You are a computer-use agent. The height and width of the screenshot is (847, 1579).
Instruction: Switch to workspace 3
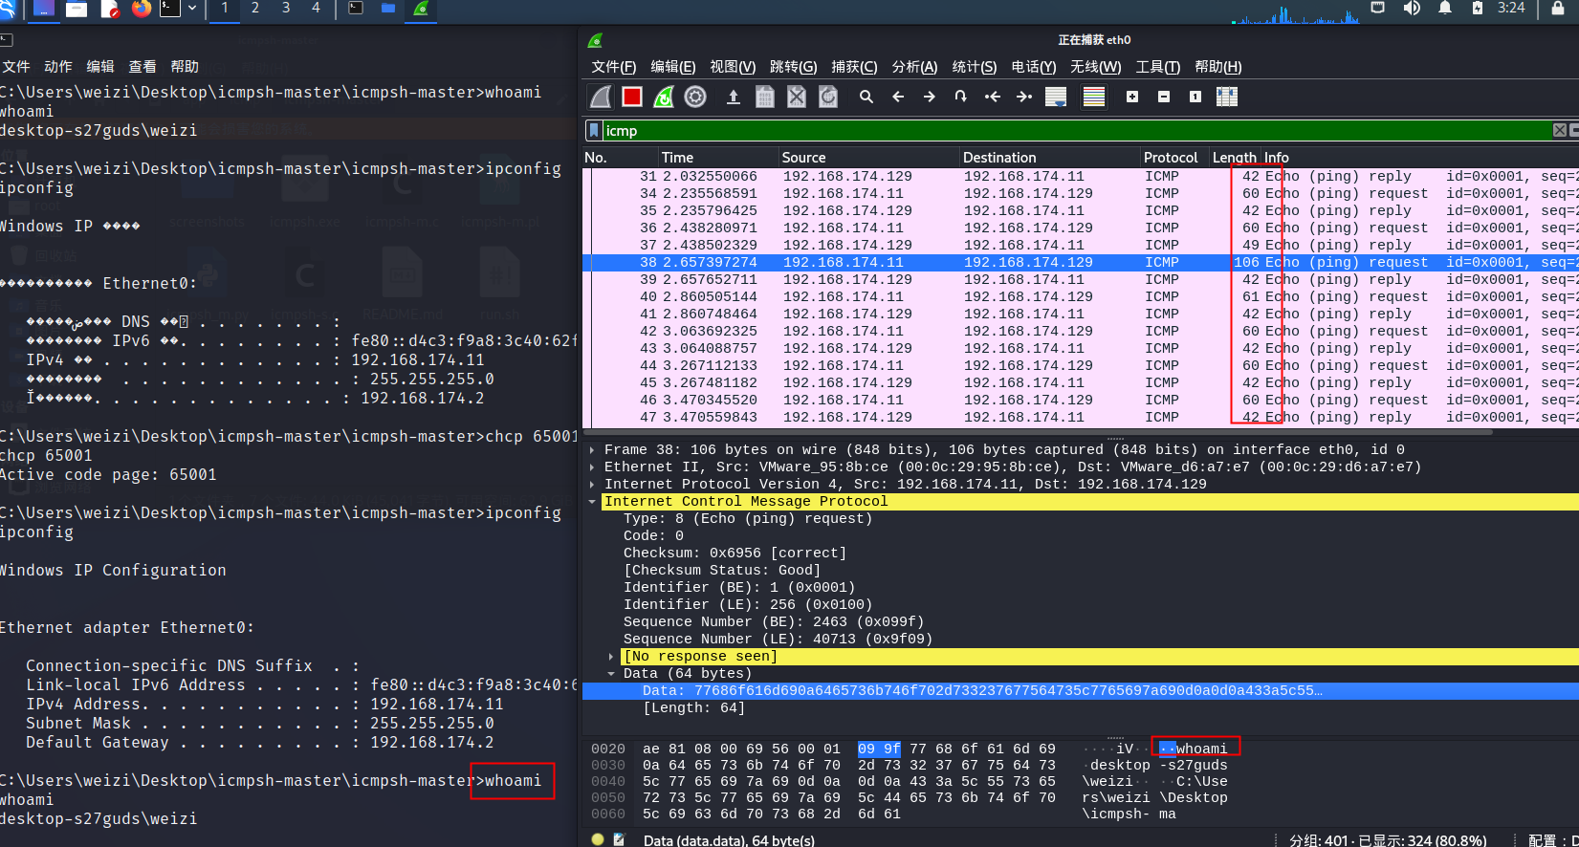(x=285, y=8)
